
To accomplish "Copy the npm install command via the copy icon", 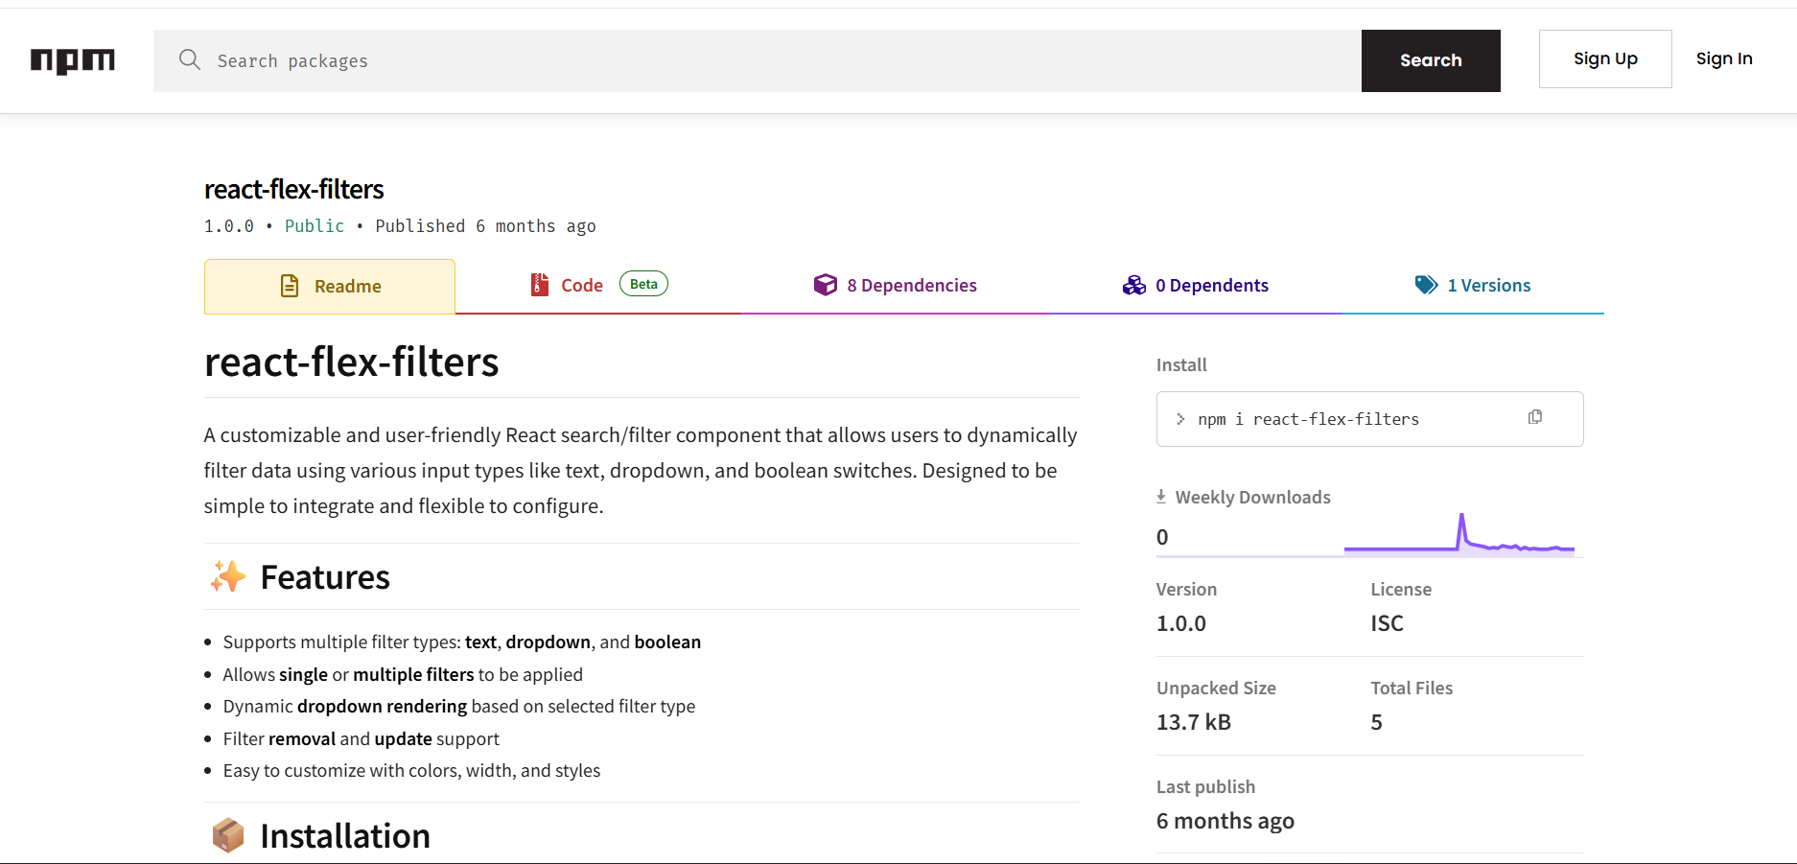I will [x=1534, y=417].
